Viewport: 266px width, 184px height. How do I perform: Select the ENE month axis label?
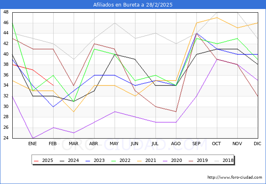[33, 144]
